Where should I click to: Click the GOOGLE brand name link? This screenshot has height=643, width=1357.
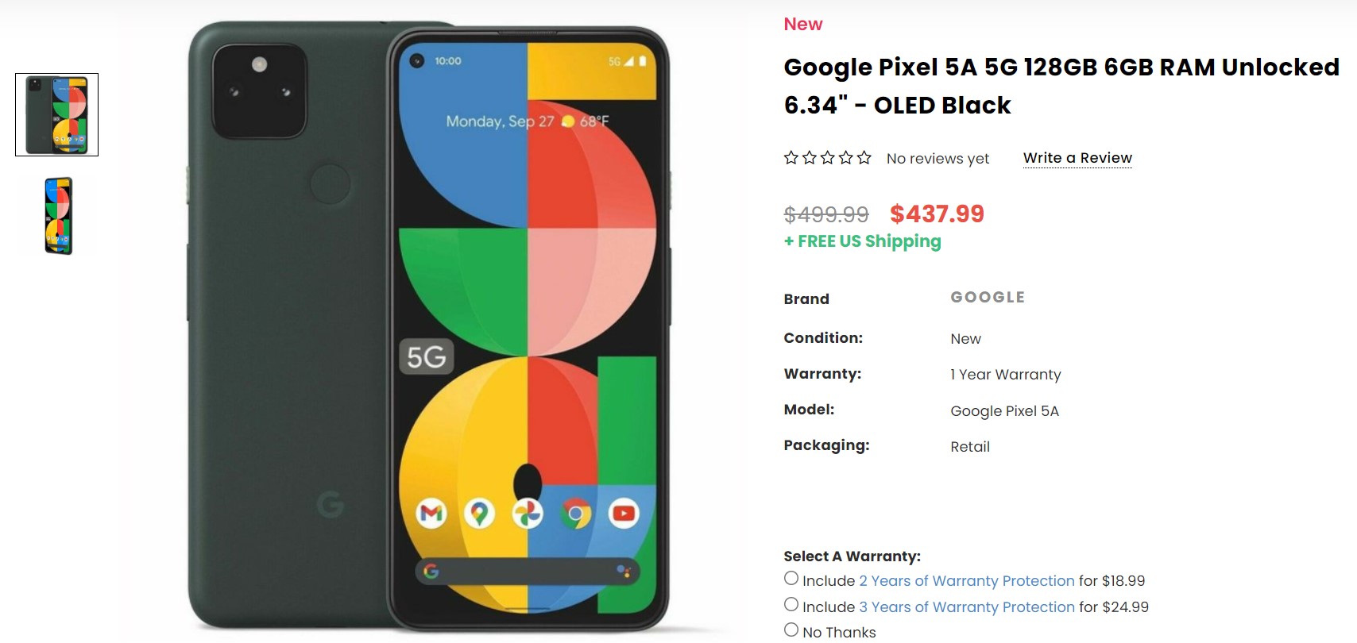point(988,298)
